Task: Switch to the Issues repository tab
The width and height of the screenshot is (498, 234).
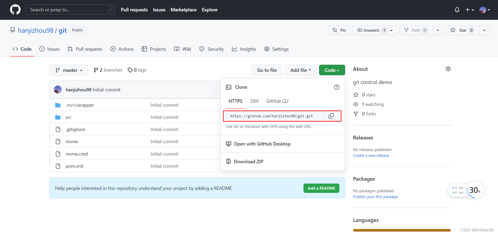Action: (x=49, y=49)
